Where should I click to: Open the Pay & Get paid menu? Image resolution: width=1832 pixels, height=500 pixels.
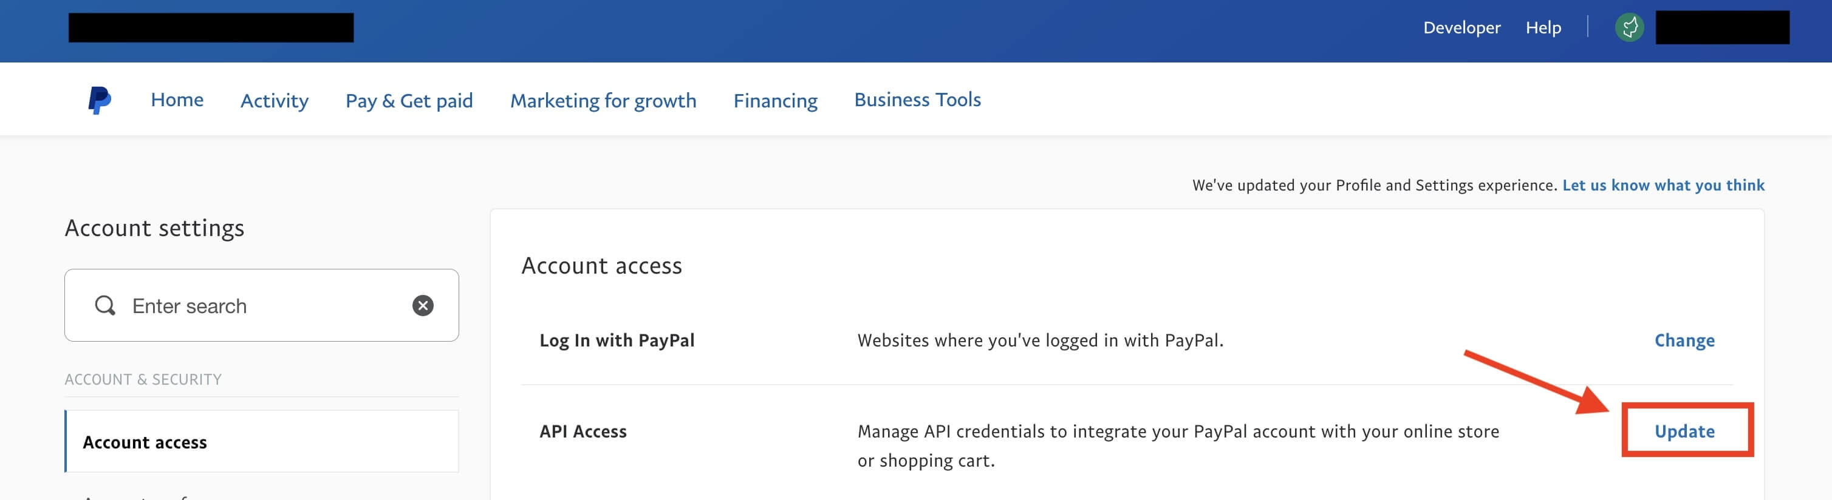[409, 101]
